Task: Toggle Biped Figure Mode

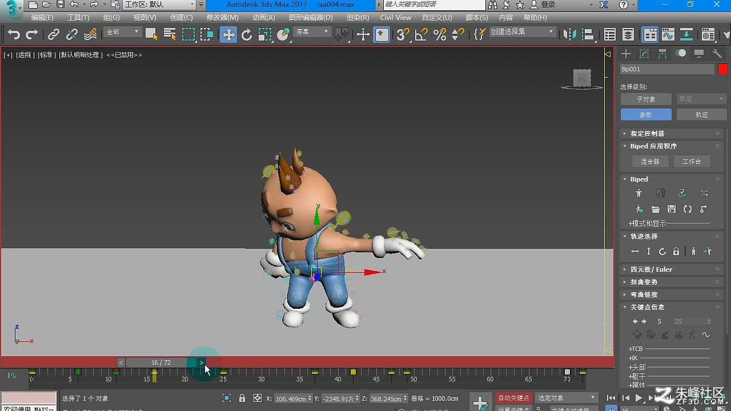Action: [639, 194]
